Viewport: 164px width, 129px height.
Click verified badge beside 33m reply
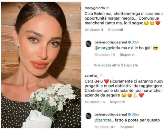click(x=129, y=42)
